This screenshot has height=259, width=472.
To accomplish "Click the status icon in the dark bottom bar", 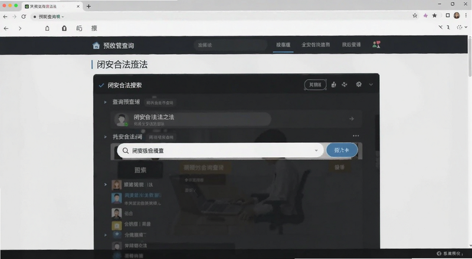I will [439, 254].
